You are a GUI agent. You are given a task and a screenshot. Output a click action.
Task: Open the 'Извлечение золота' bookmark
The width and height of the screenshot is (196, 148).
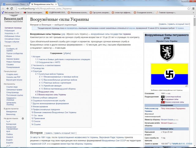coord(77,12)
